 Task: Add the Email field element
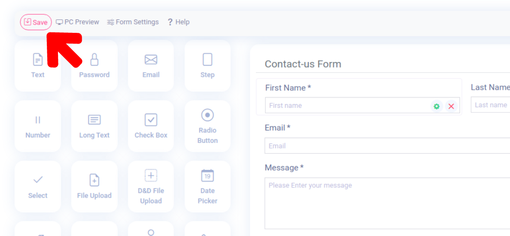[151, 66]
